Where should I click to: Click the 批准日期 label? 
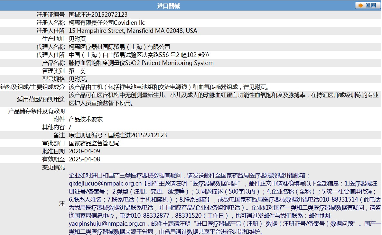click(x=53, y=151)
